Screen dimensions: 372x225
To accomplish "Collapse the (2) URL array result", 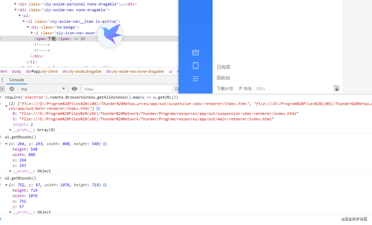I will pos(6,106).
